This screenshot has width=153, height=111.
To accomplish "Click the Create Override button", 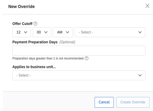I will coord(133,102).
